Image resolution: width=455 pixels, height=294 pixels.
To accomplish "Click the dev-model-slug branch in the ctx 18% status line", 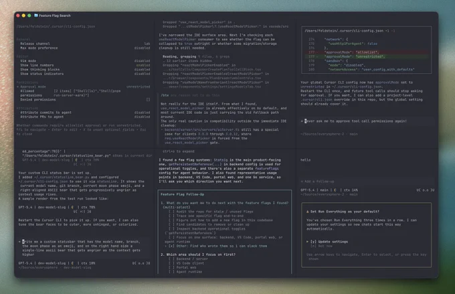I will click(54, 263).
